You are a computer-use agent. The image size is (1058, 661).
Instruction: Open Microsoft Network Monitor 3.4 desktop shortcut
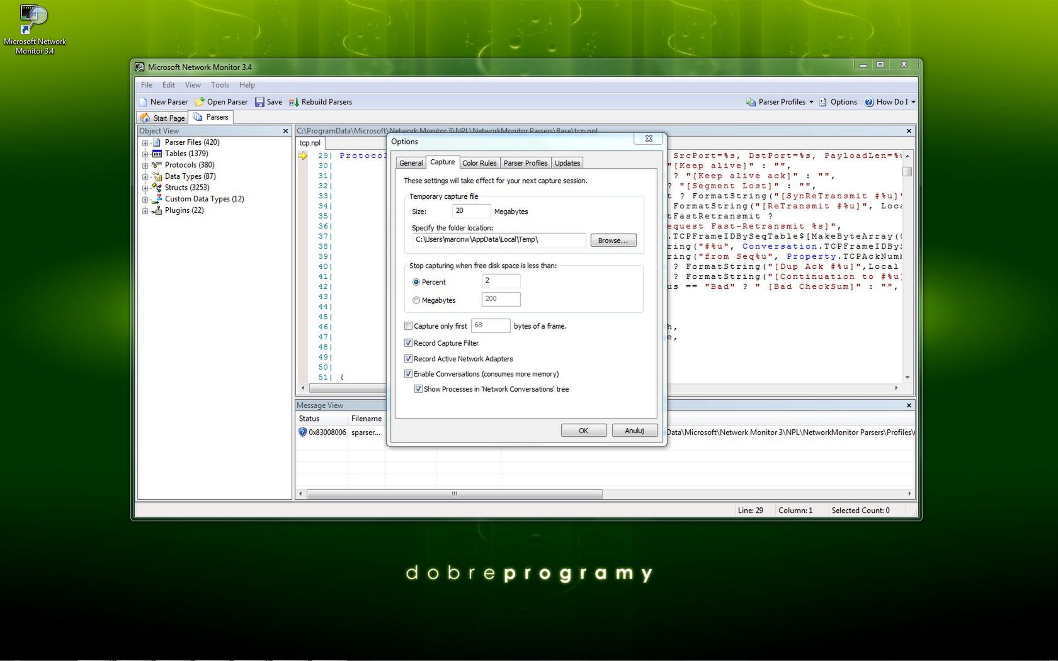[34, 29]
